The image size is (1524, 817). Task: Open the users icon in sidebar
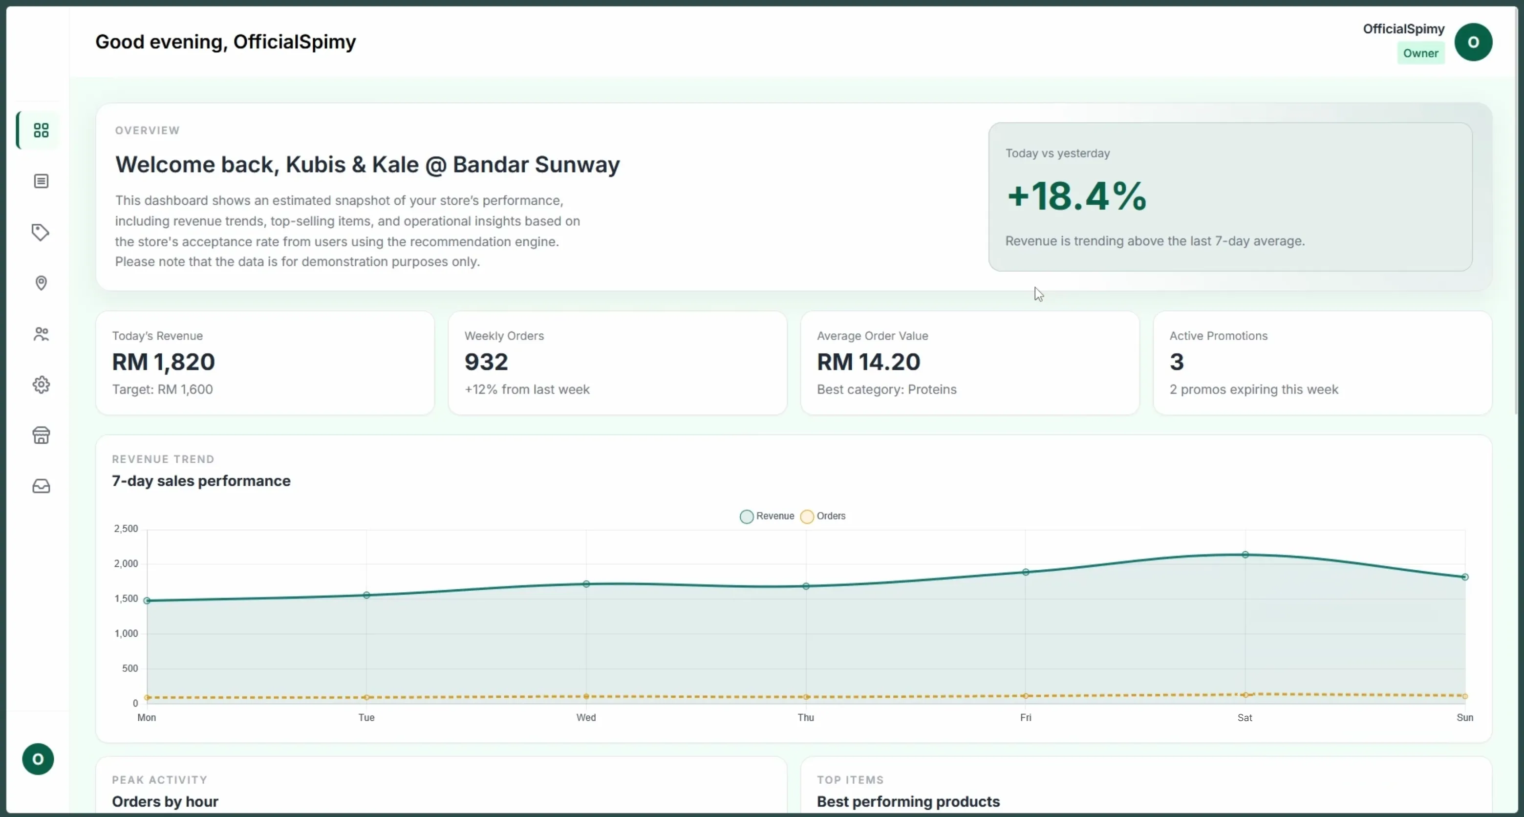tap(41, 334)
